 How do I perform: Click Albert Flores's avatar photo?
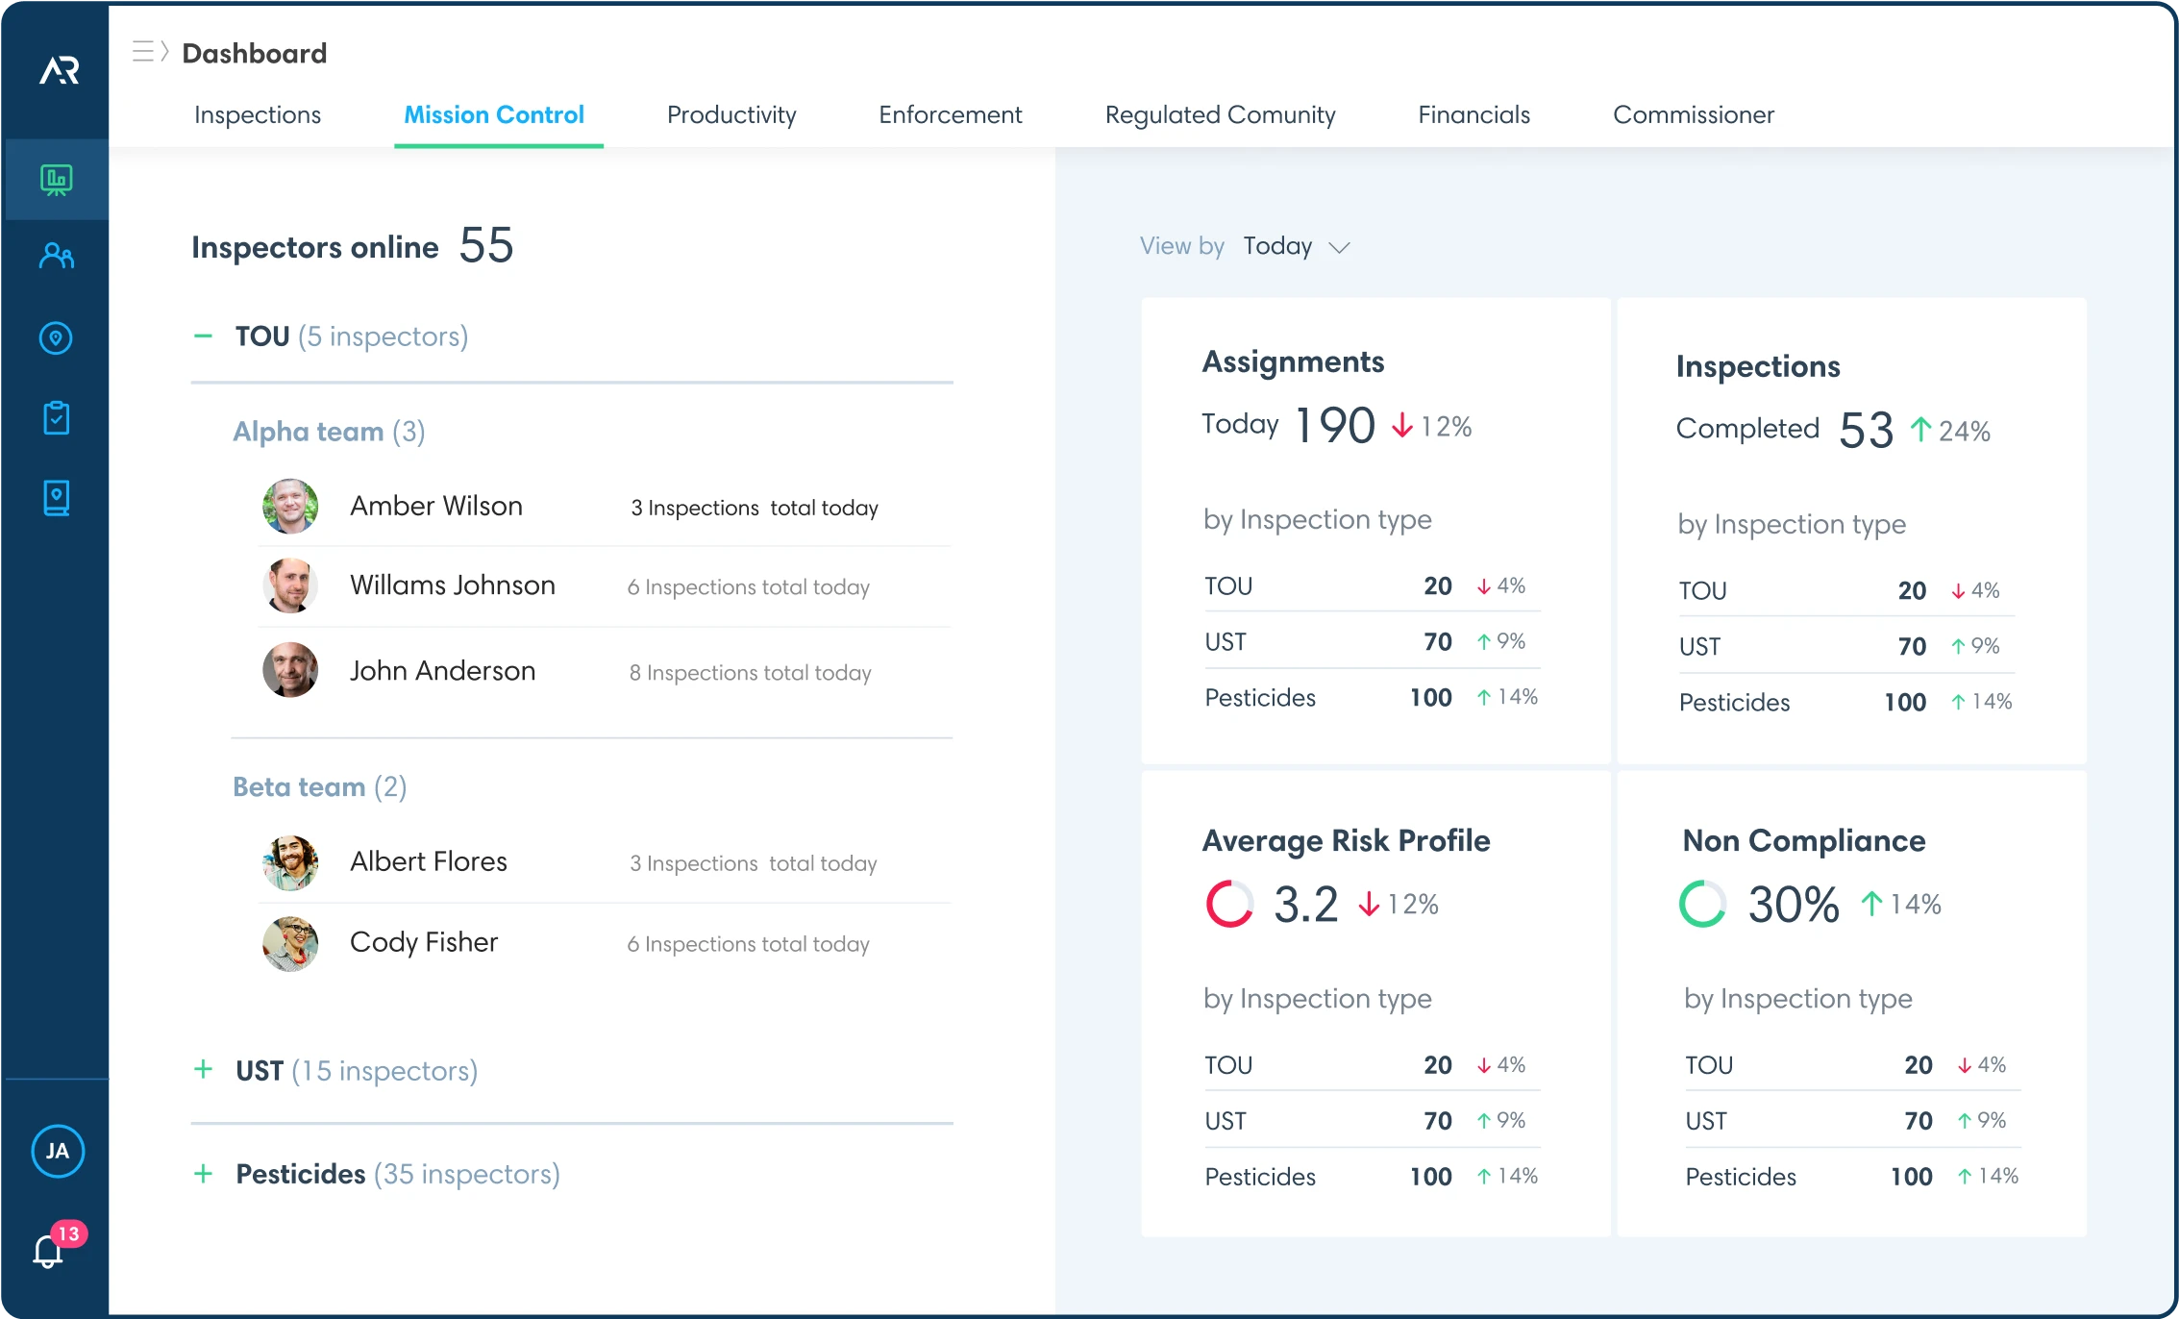pyautogui.click(x=290, y=862)
